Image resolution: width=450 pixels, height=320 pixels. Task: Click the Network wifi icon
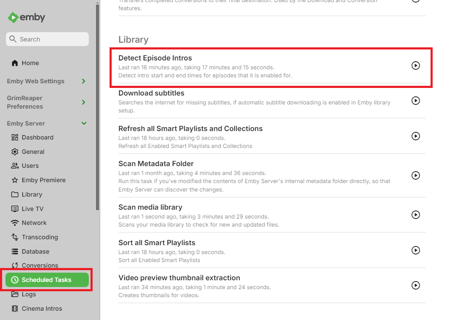pos(15,223)
